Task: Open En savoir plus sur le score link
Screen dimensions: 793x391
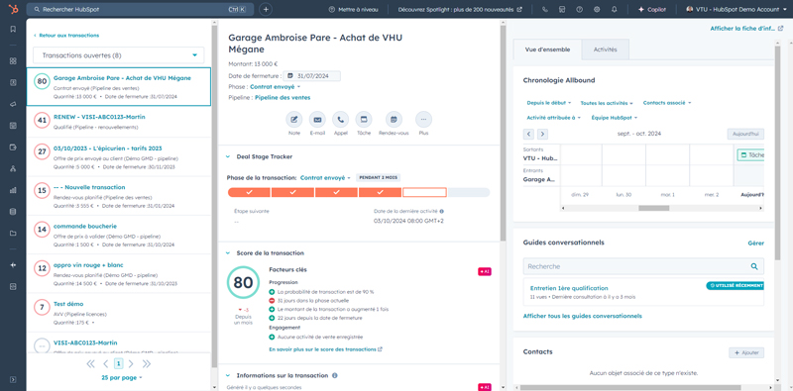Action: 326,349
